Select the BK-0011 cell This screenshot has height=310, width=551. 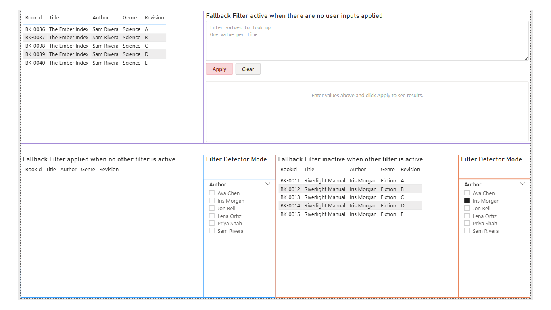point(290,181)
